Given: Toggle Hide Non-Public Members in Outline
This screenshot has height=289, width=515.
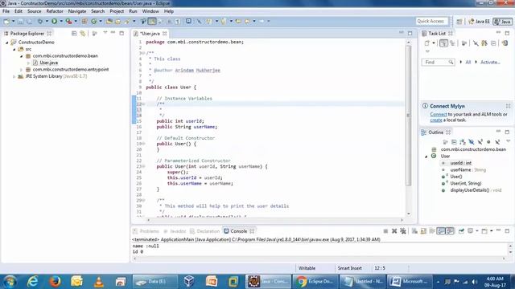Looking at the screenshot, I should [488, 142].
